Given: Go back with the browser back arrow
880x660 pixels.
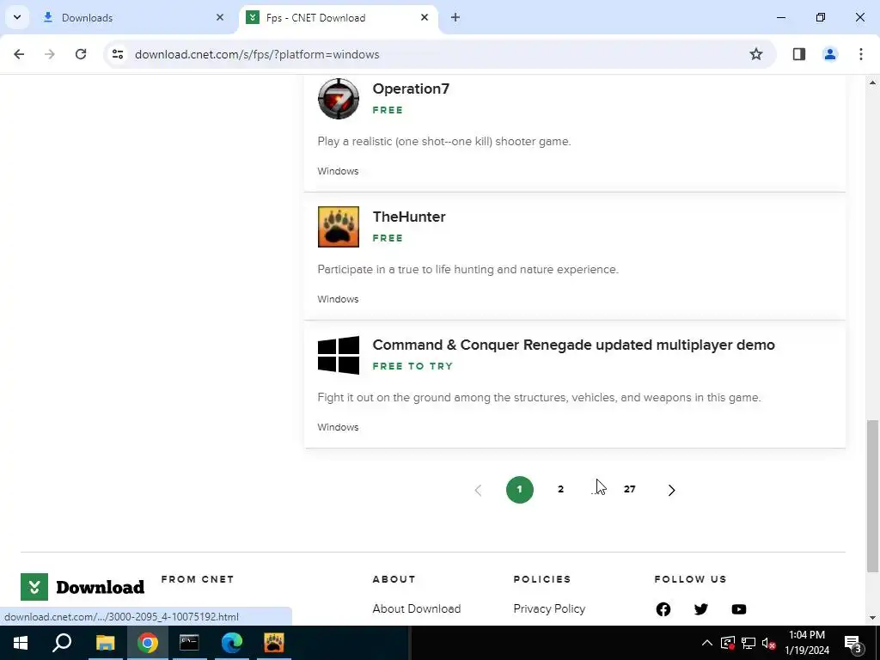Looking at the screenshot, I should click(x=19, y=54).
